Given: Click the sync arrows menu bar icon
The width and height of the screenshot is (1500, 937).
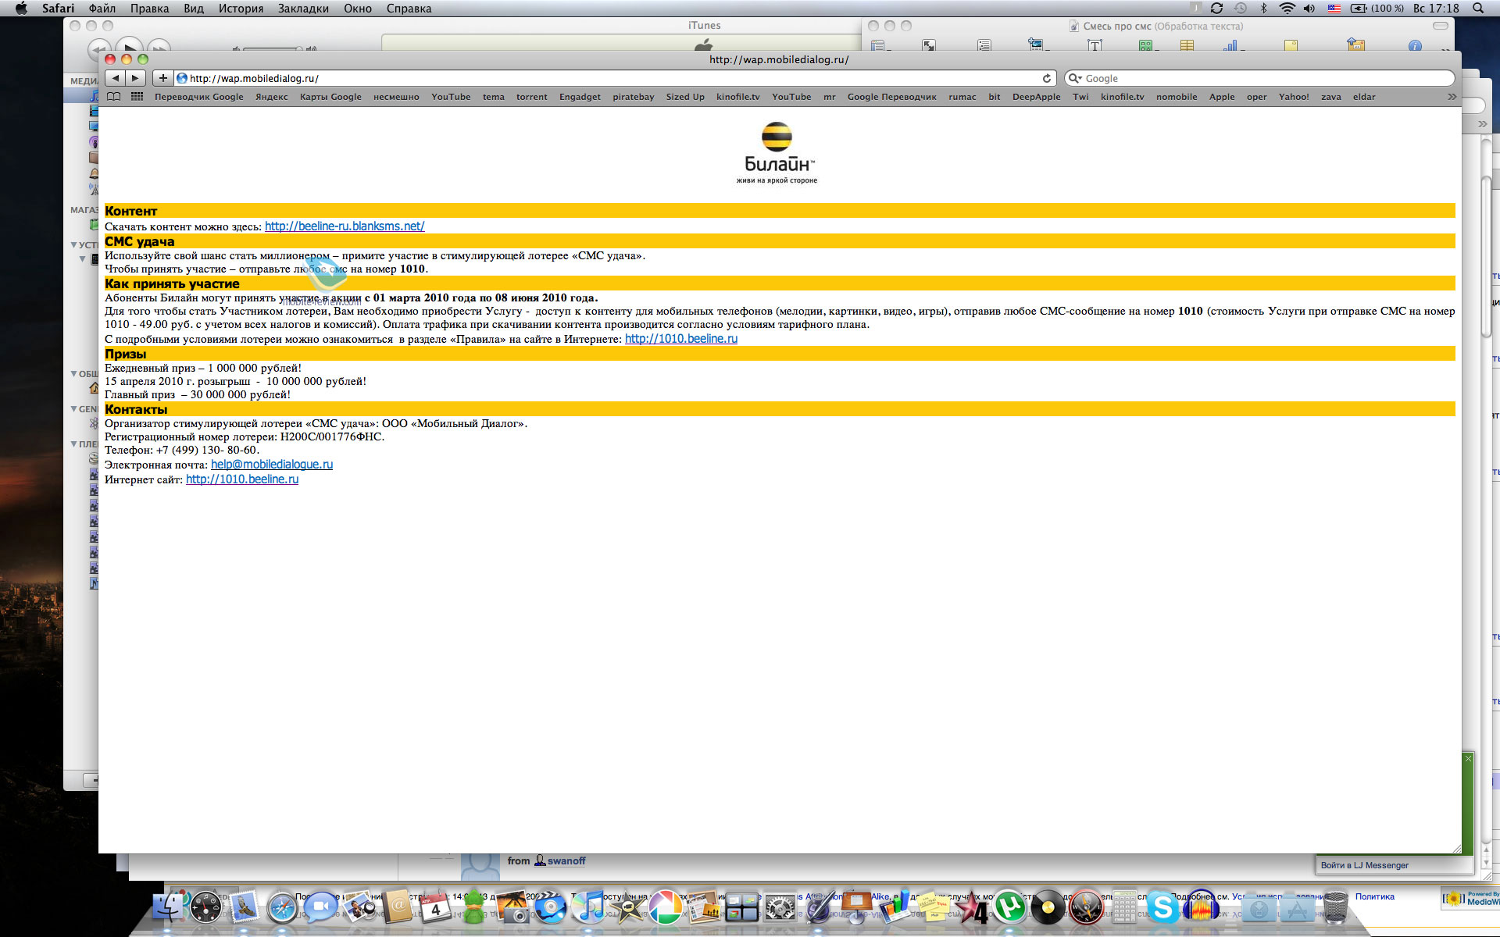Looking at the screenshot, I should 1216,9.
